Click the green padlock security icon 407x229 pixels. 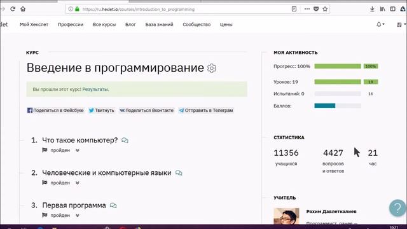[77, 9]
